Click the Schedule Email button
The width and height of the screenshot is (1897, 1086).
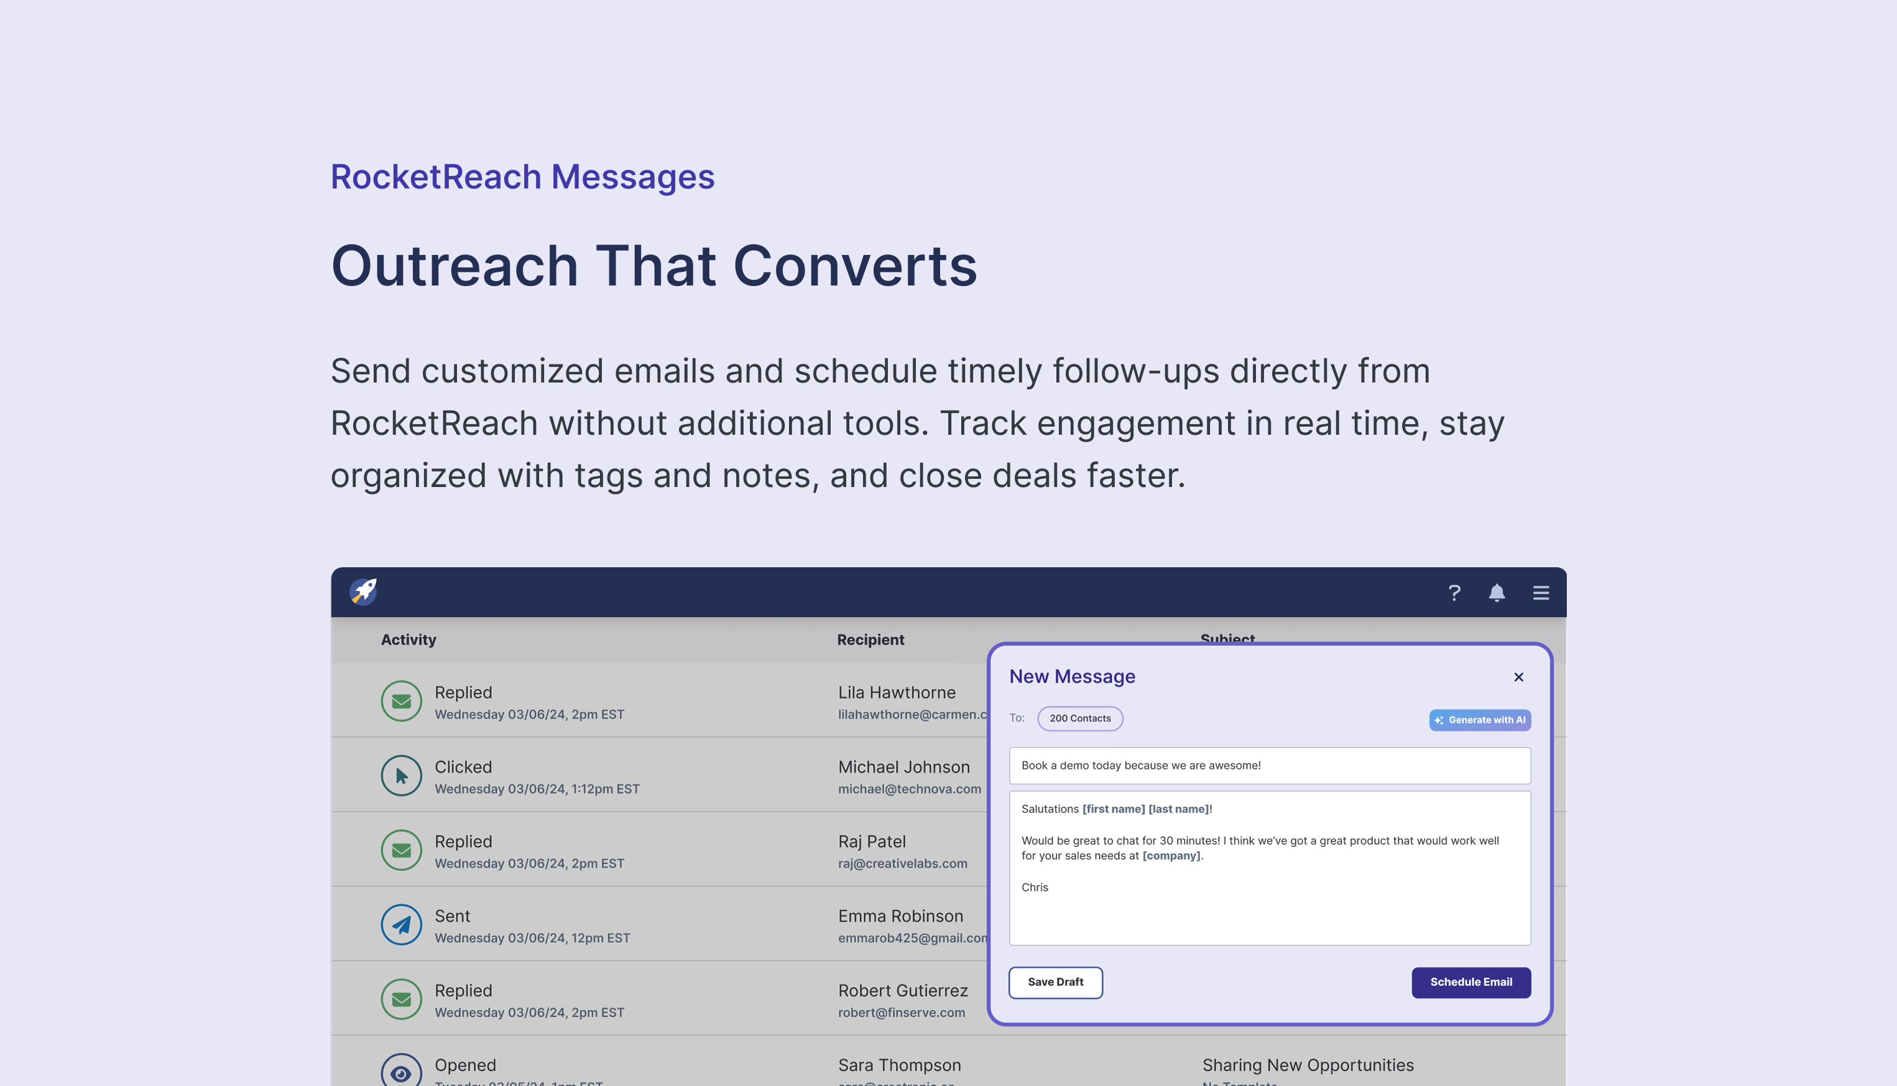[1470, 982]
